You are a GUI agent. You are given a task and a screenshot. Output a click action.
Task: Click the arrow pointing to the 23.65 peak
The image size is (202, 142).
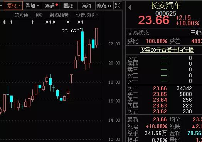click(79, 30)
